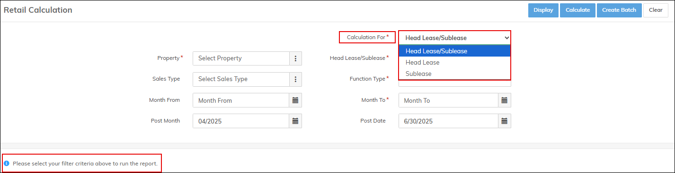
Task: Choose the Sublease option
Action: [x=455, y=74]
